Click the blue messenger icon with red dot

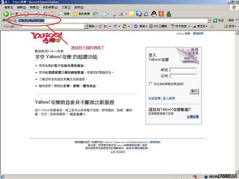(x=139, y=14)
